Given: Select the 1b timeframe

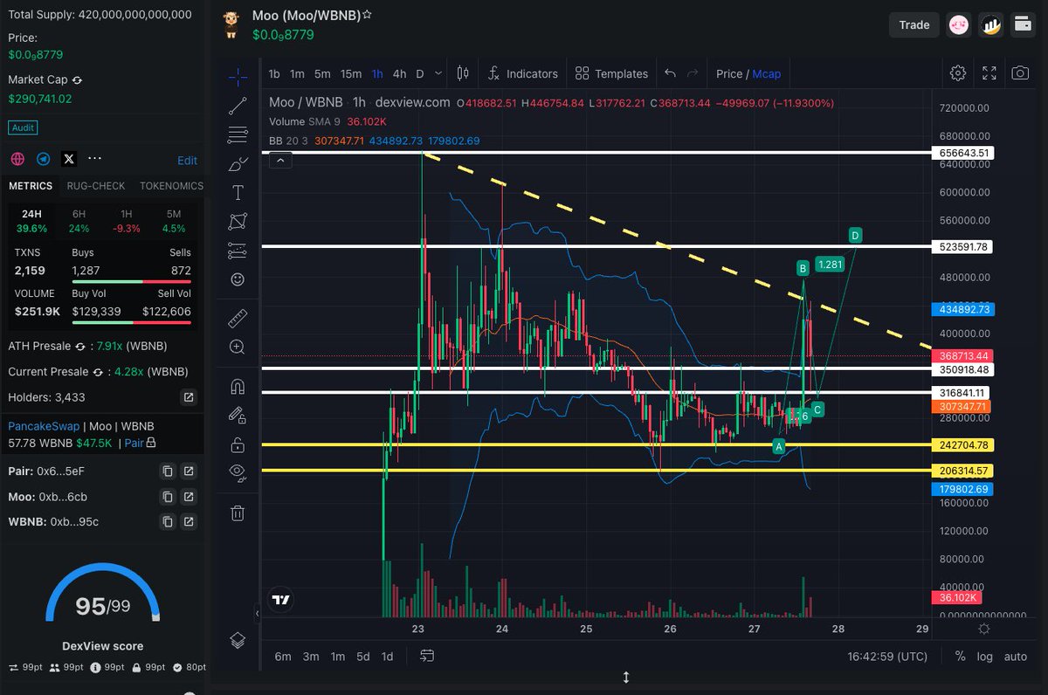Looking at the screenshot, I should [x=274, y=74].
